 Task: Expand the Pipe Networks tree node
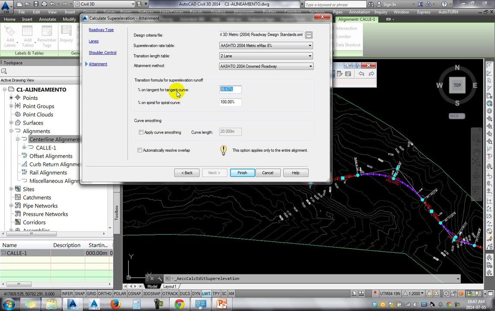(x=11, y=206)
